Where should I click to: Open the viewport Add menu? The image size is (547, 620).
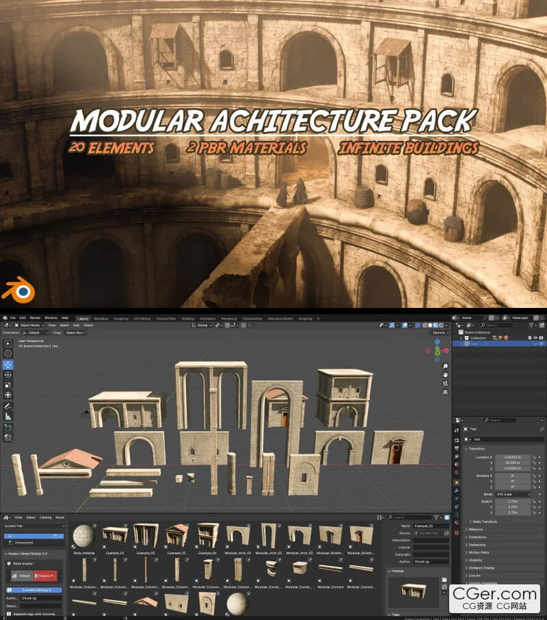click(x=76, y=326)
